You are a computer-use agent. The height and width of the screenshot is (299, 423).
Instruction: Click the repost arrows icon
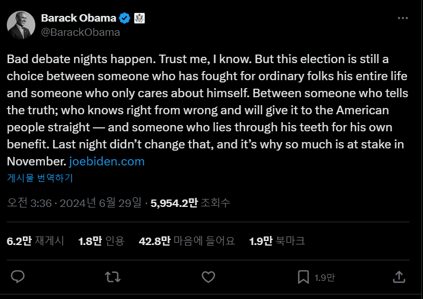113,277
